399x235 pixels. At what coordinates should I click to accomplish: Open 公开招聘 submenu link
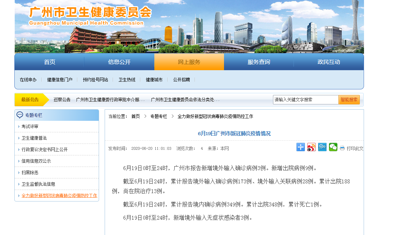[x=181, y=80]
